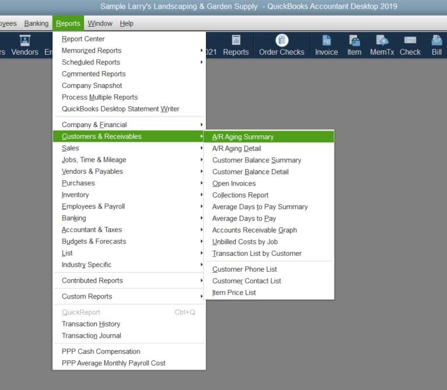Viewport: 447px width, 390px height.
Task: Expand the Sales submenu
Action: point(129,148)
